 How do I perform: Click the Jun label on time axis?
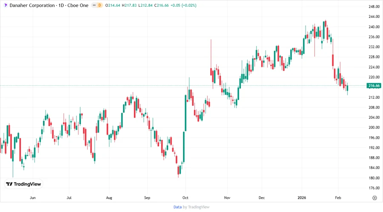(x=32, y=198)
